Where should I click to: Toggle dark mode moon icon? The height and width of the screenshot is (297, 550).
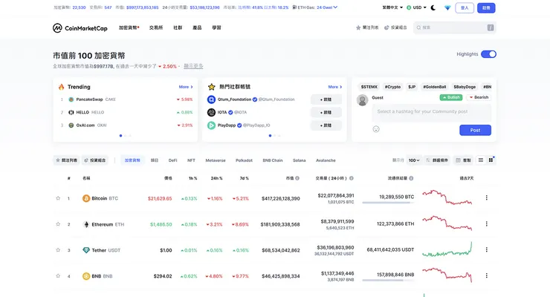pos(433,7)
